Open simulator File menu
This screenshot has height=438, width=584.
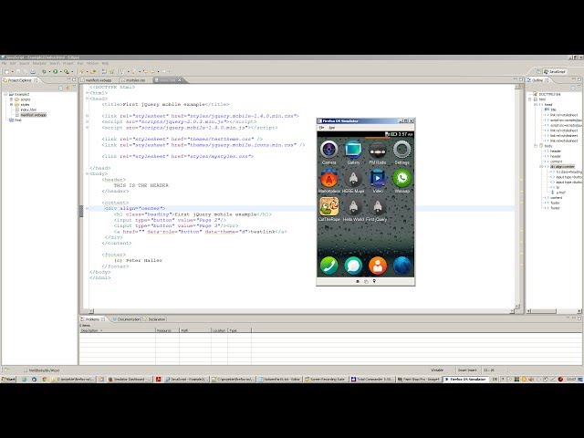321,128
